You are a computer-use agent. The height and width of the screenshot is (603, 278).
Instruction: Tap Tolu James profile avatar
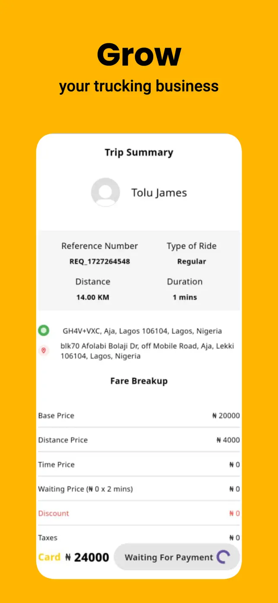tap(105, 192)
